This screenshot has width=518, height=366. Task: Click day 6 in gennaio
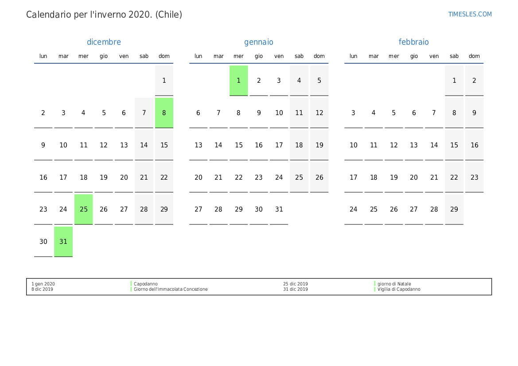pos(198,113)
